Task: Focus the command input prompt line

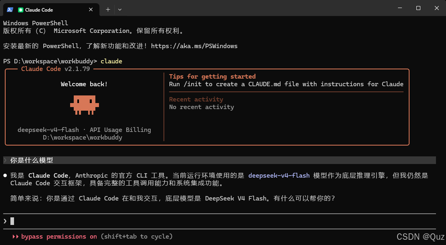Action: point(219,221)
